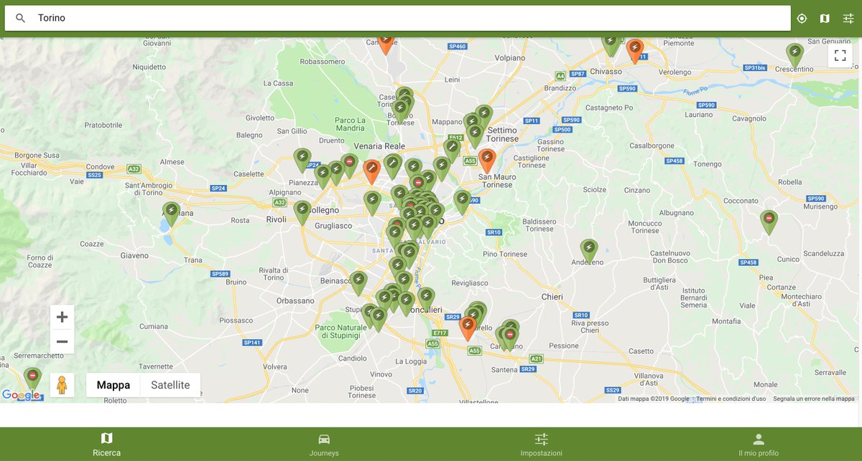Open the map view icon in the top bar
The image size is (862, 461).
[825, 18]
